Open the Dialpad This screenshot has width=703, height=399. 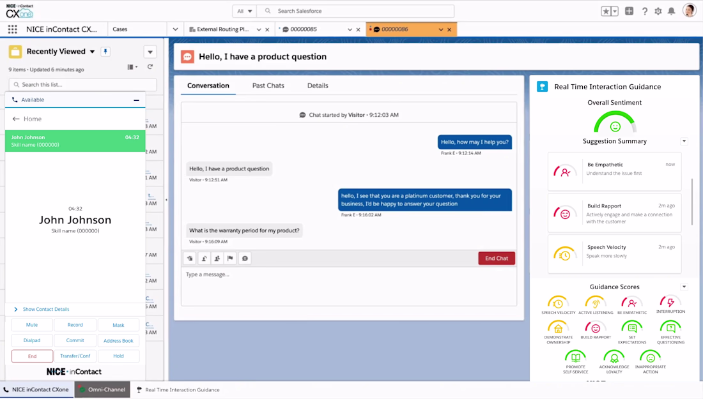(32, 340)
